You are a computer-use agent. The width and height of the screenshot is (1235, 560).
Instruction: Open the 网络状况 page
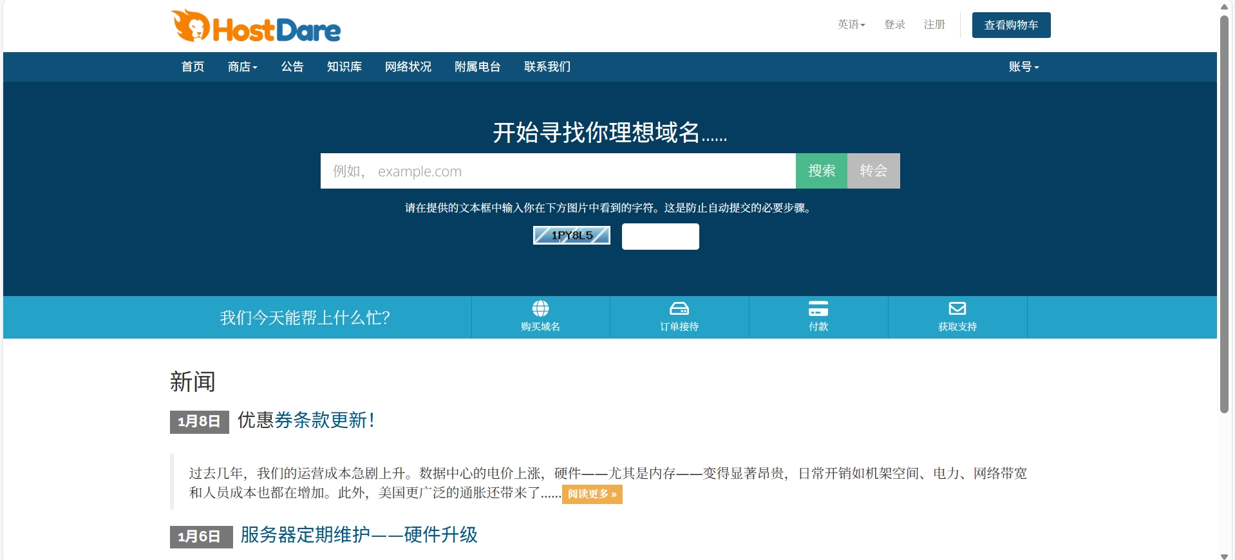[408, 67]
